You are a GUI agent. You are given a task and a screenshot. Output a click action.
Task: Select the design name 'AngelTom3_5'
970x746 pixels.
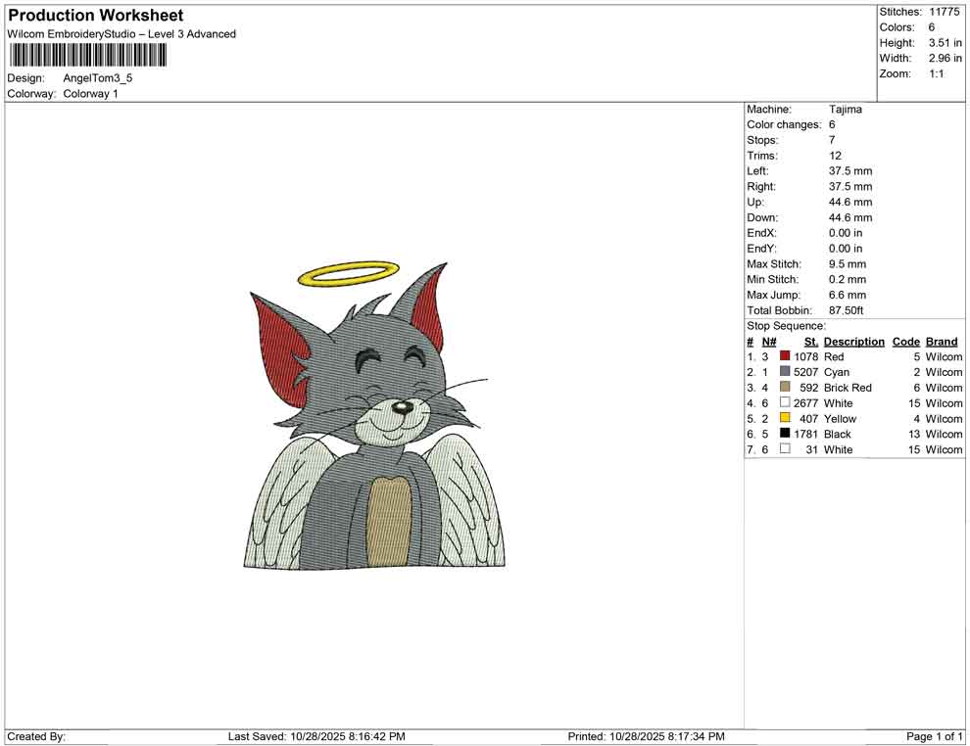click(x=98, y=78)
